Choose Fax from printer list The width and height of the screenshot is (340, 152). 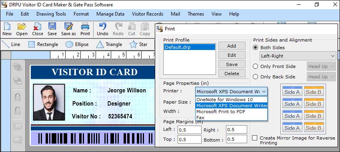tap(231, 118)
